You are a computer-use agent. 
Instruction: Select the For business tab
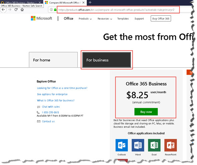click(107, 60)
